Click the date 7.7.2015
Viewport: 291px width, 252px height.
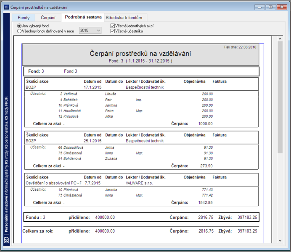tap(93, 183)
